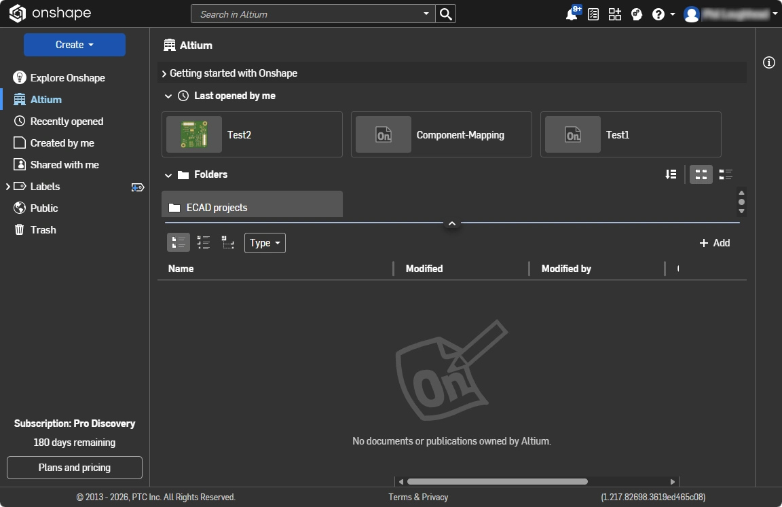The width and height of the screenshot is (782, 507).
Task: Open the search options dropdown arrow
Action: click(x=426, y=14)
